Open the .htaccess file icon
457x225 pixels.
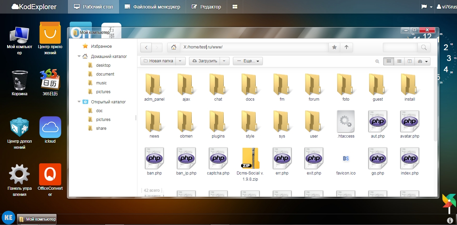point(346,122)
